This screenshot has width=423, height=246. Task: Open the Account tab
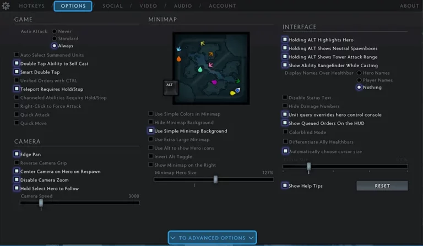click(223, 6)
